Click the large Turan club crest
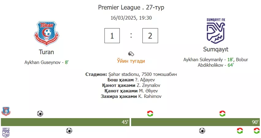The height and width of the screenshot is (138, 261). point(47,33)
